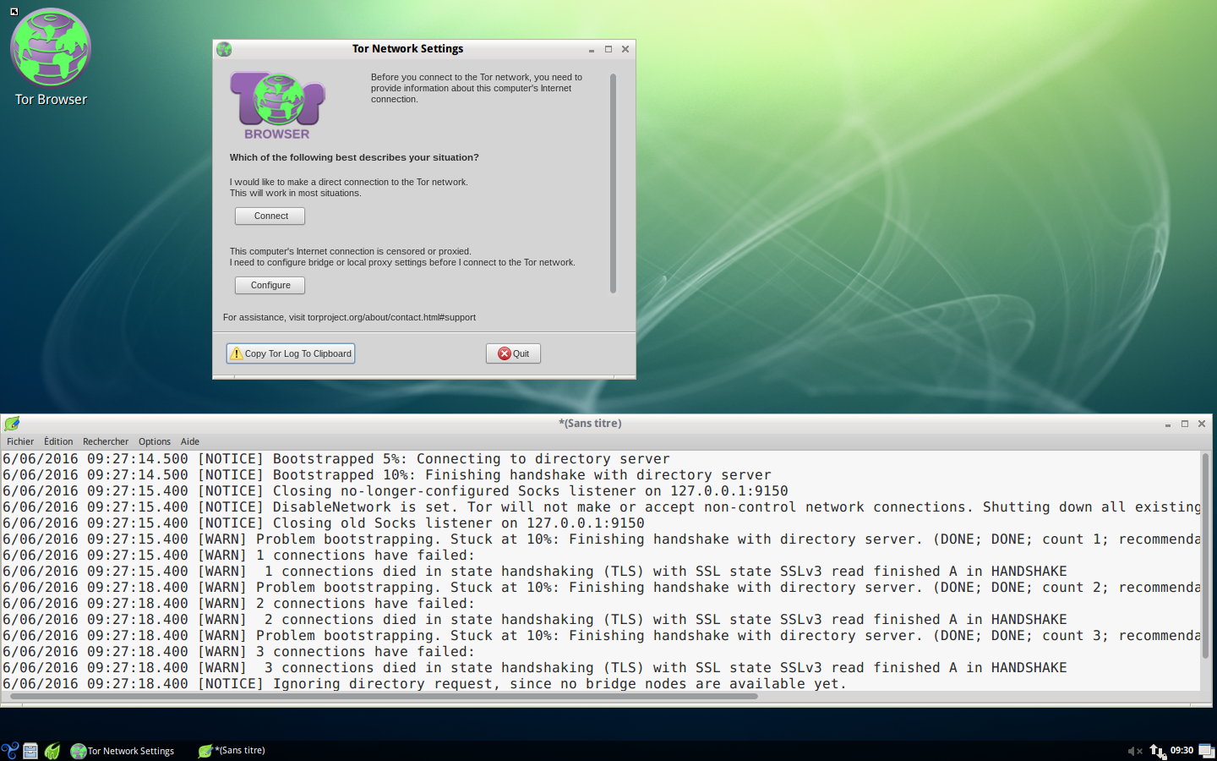Click the show desktop icon beside the clock

(x=1206, y=751)
